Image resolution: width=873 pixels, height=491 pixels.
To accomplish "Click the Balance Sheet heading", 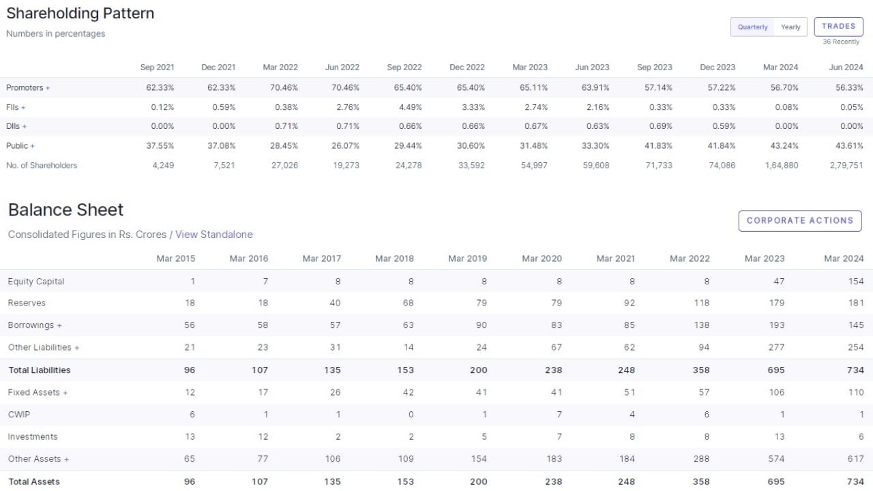I will 66,210.
